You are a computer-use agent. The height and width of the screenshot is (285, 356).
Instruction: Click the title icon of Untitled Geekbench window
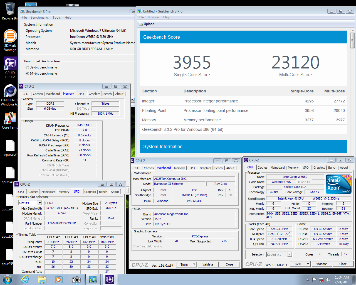(x=140, y=11)
